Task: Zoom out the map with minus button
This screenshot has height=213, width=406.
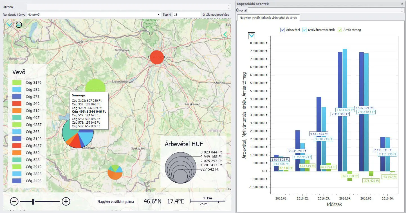Action: [x=14, y=201]
